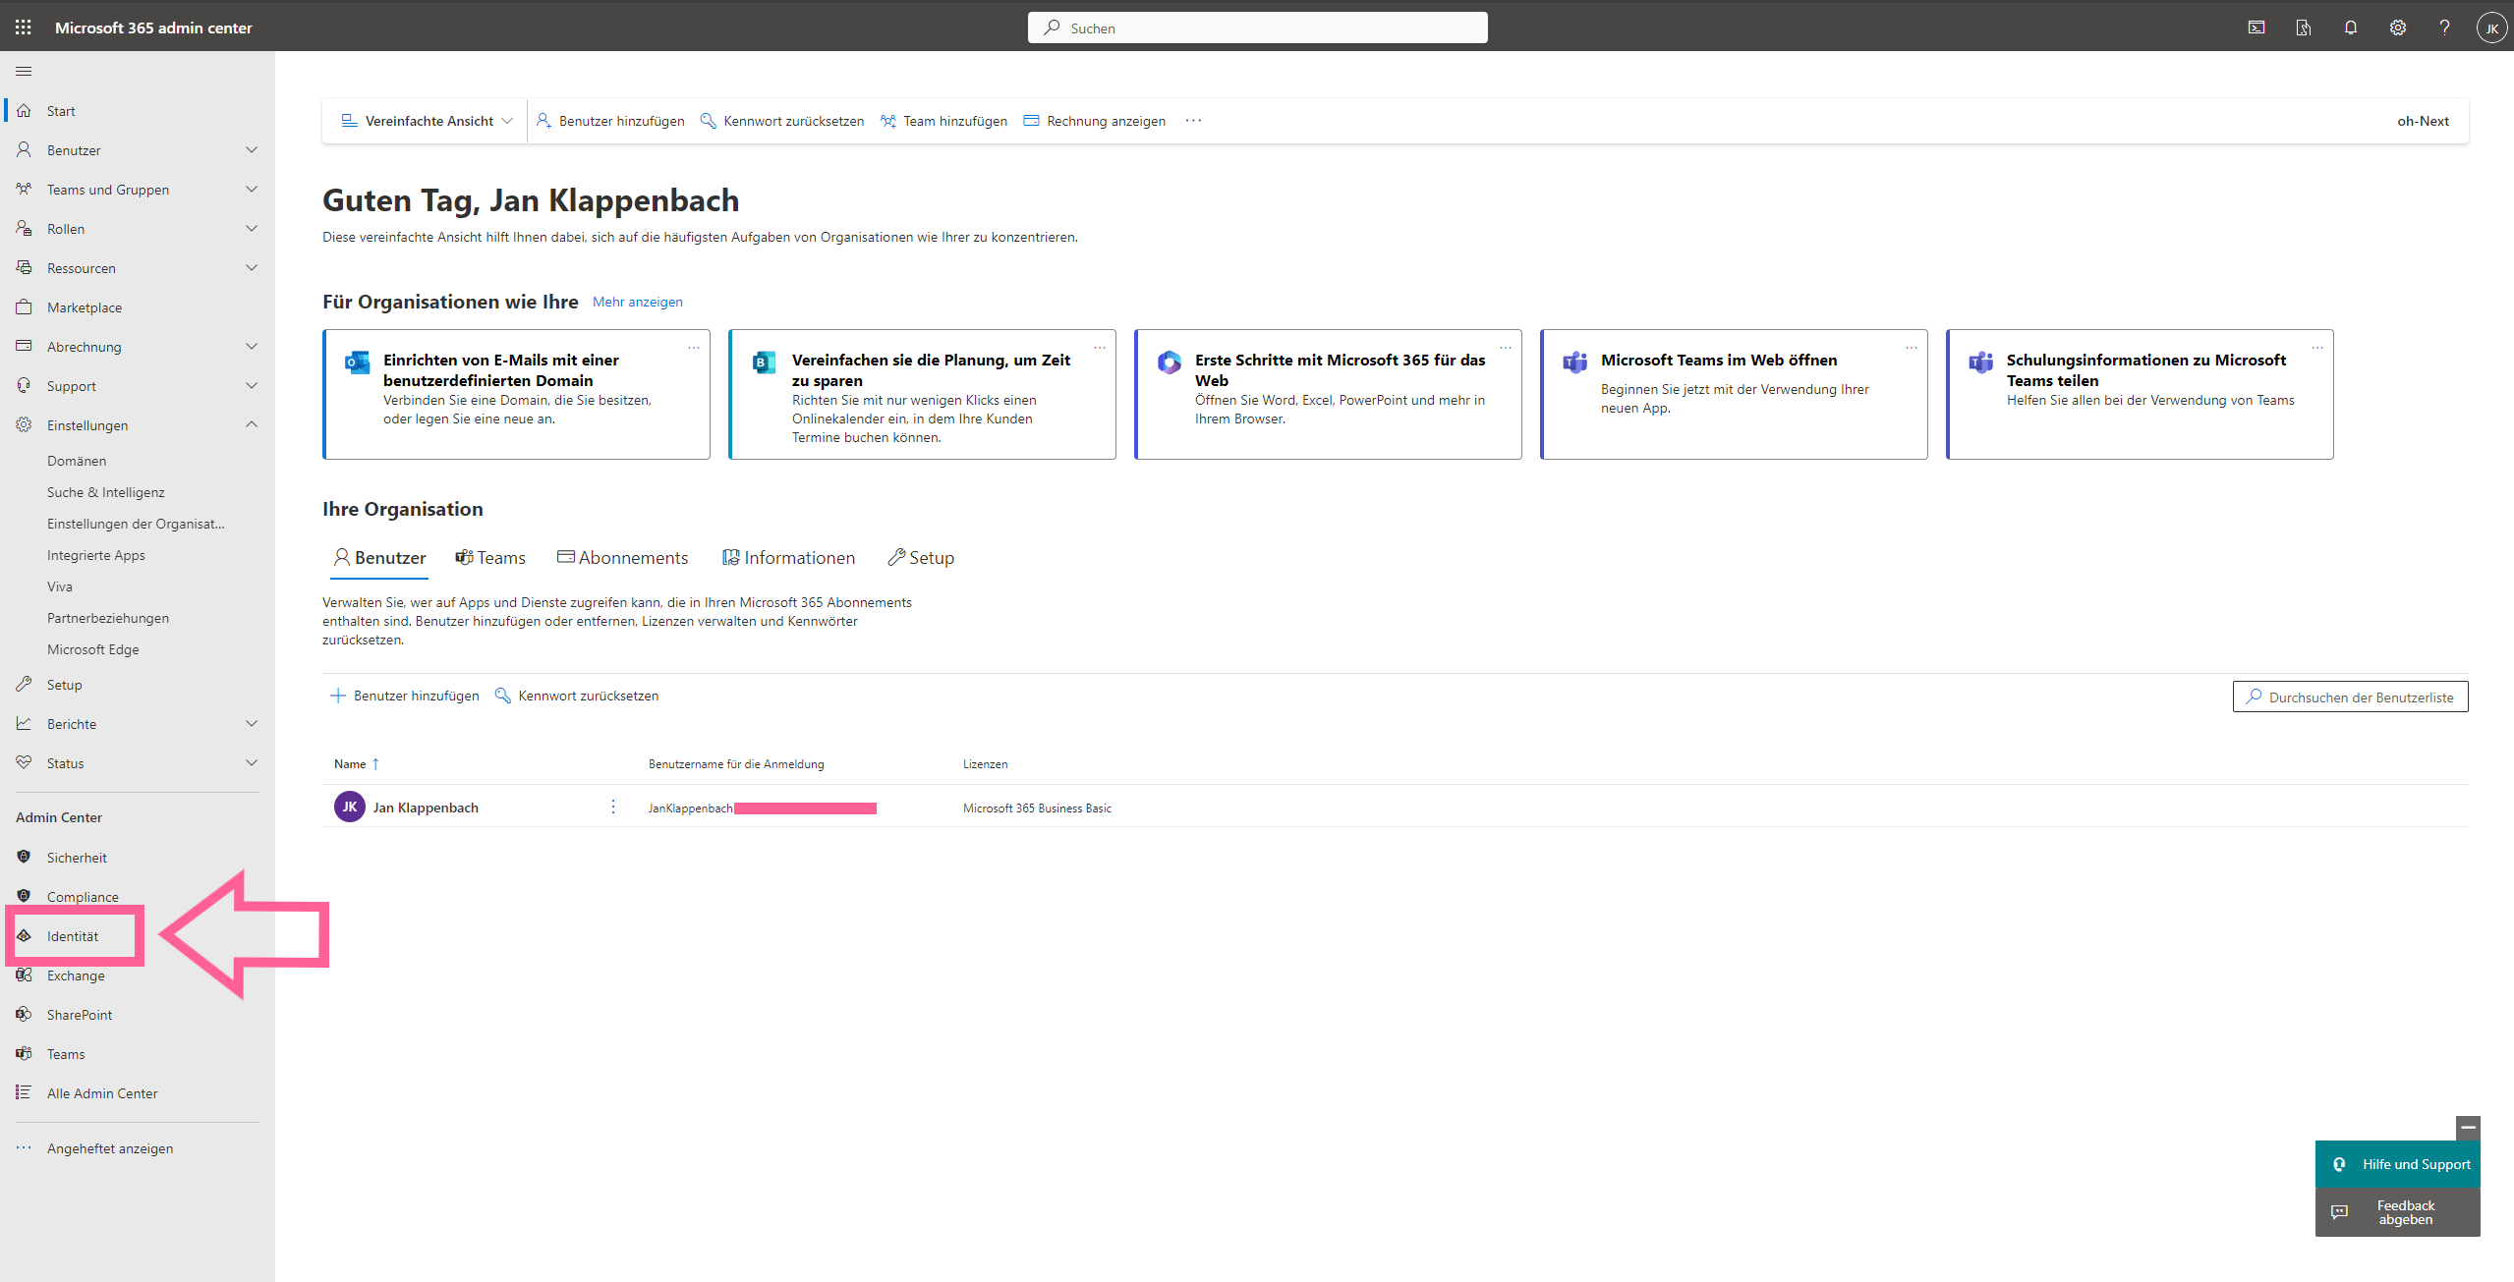
Task: Click the Alle Admin Center list icon
Action: [x=24, y=1092]
